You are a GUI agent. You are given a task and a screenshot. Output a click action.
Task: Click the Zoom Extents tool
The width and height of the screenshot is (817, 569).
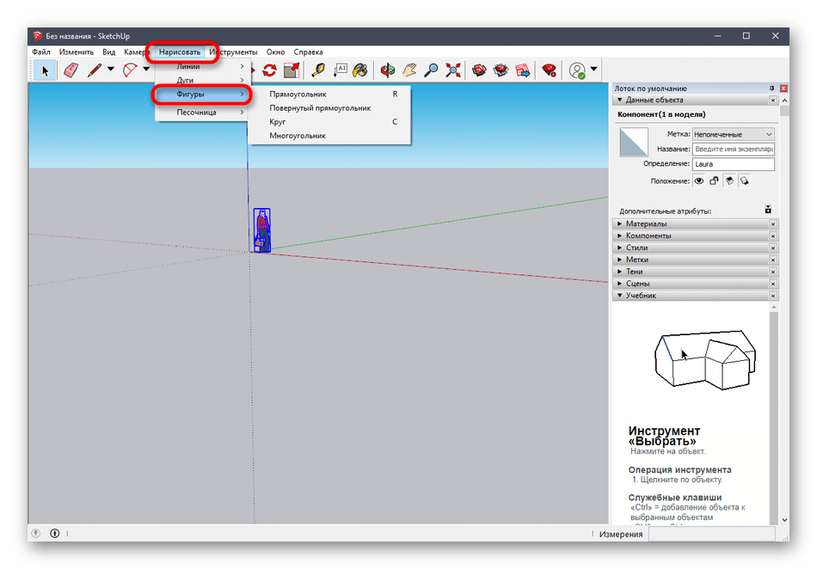tap(453, 70)
